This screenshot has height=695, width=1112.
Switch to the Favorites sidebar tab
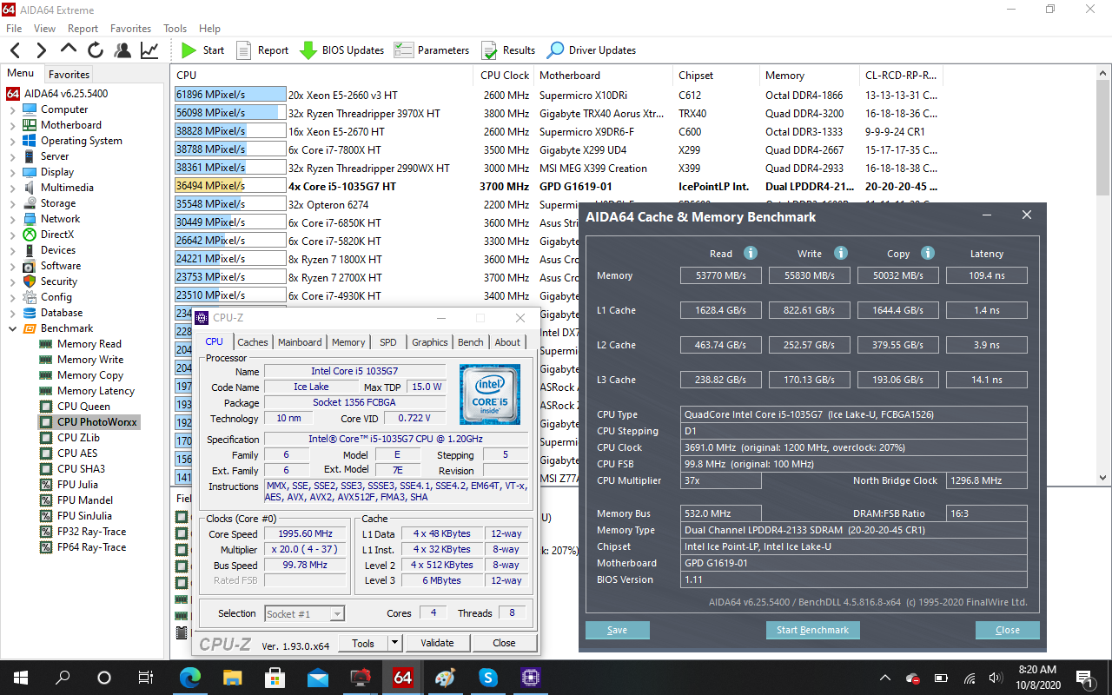click(69, 75)
